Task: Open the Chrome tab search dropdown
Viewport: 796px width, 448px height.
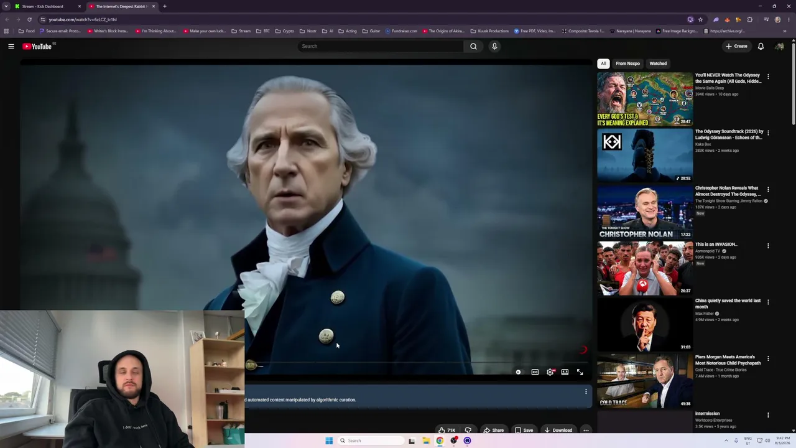Action: [x=7, y=6]
